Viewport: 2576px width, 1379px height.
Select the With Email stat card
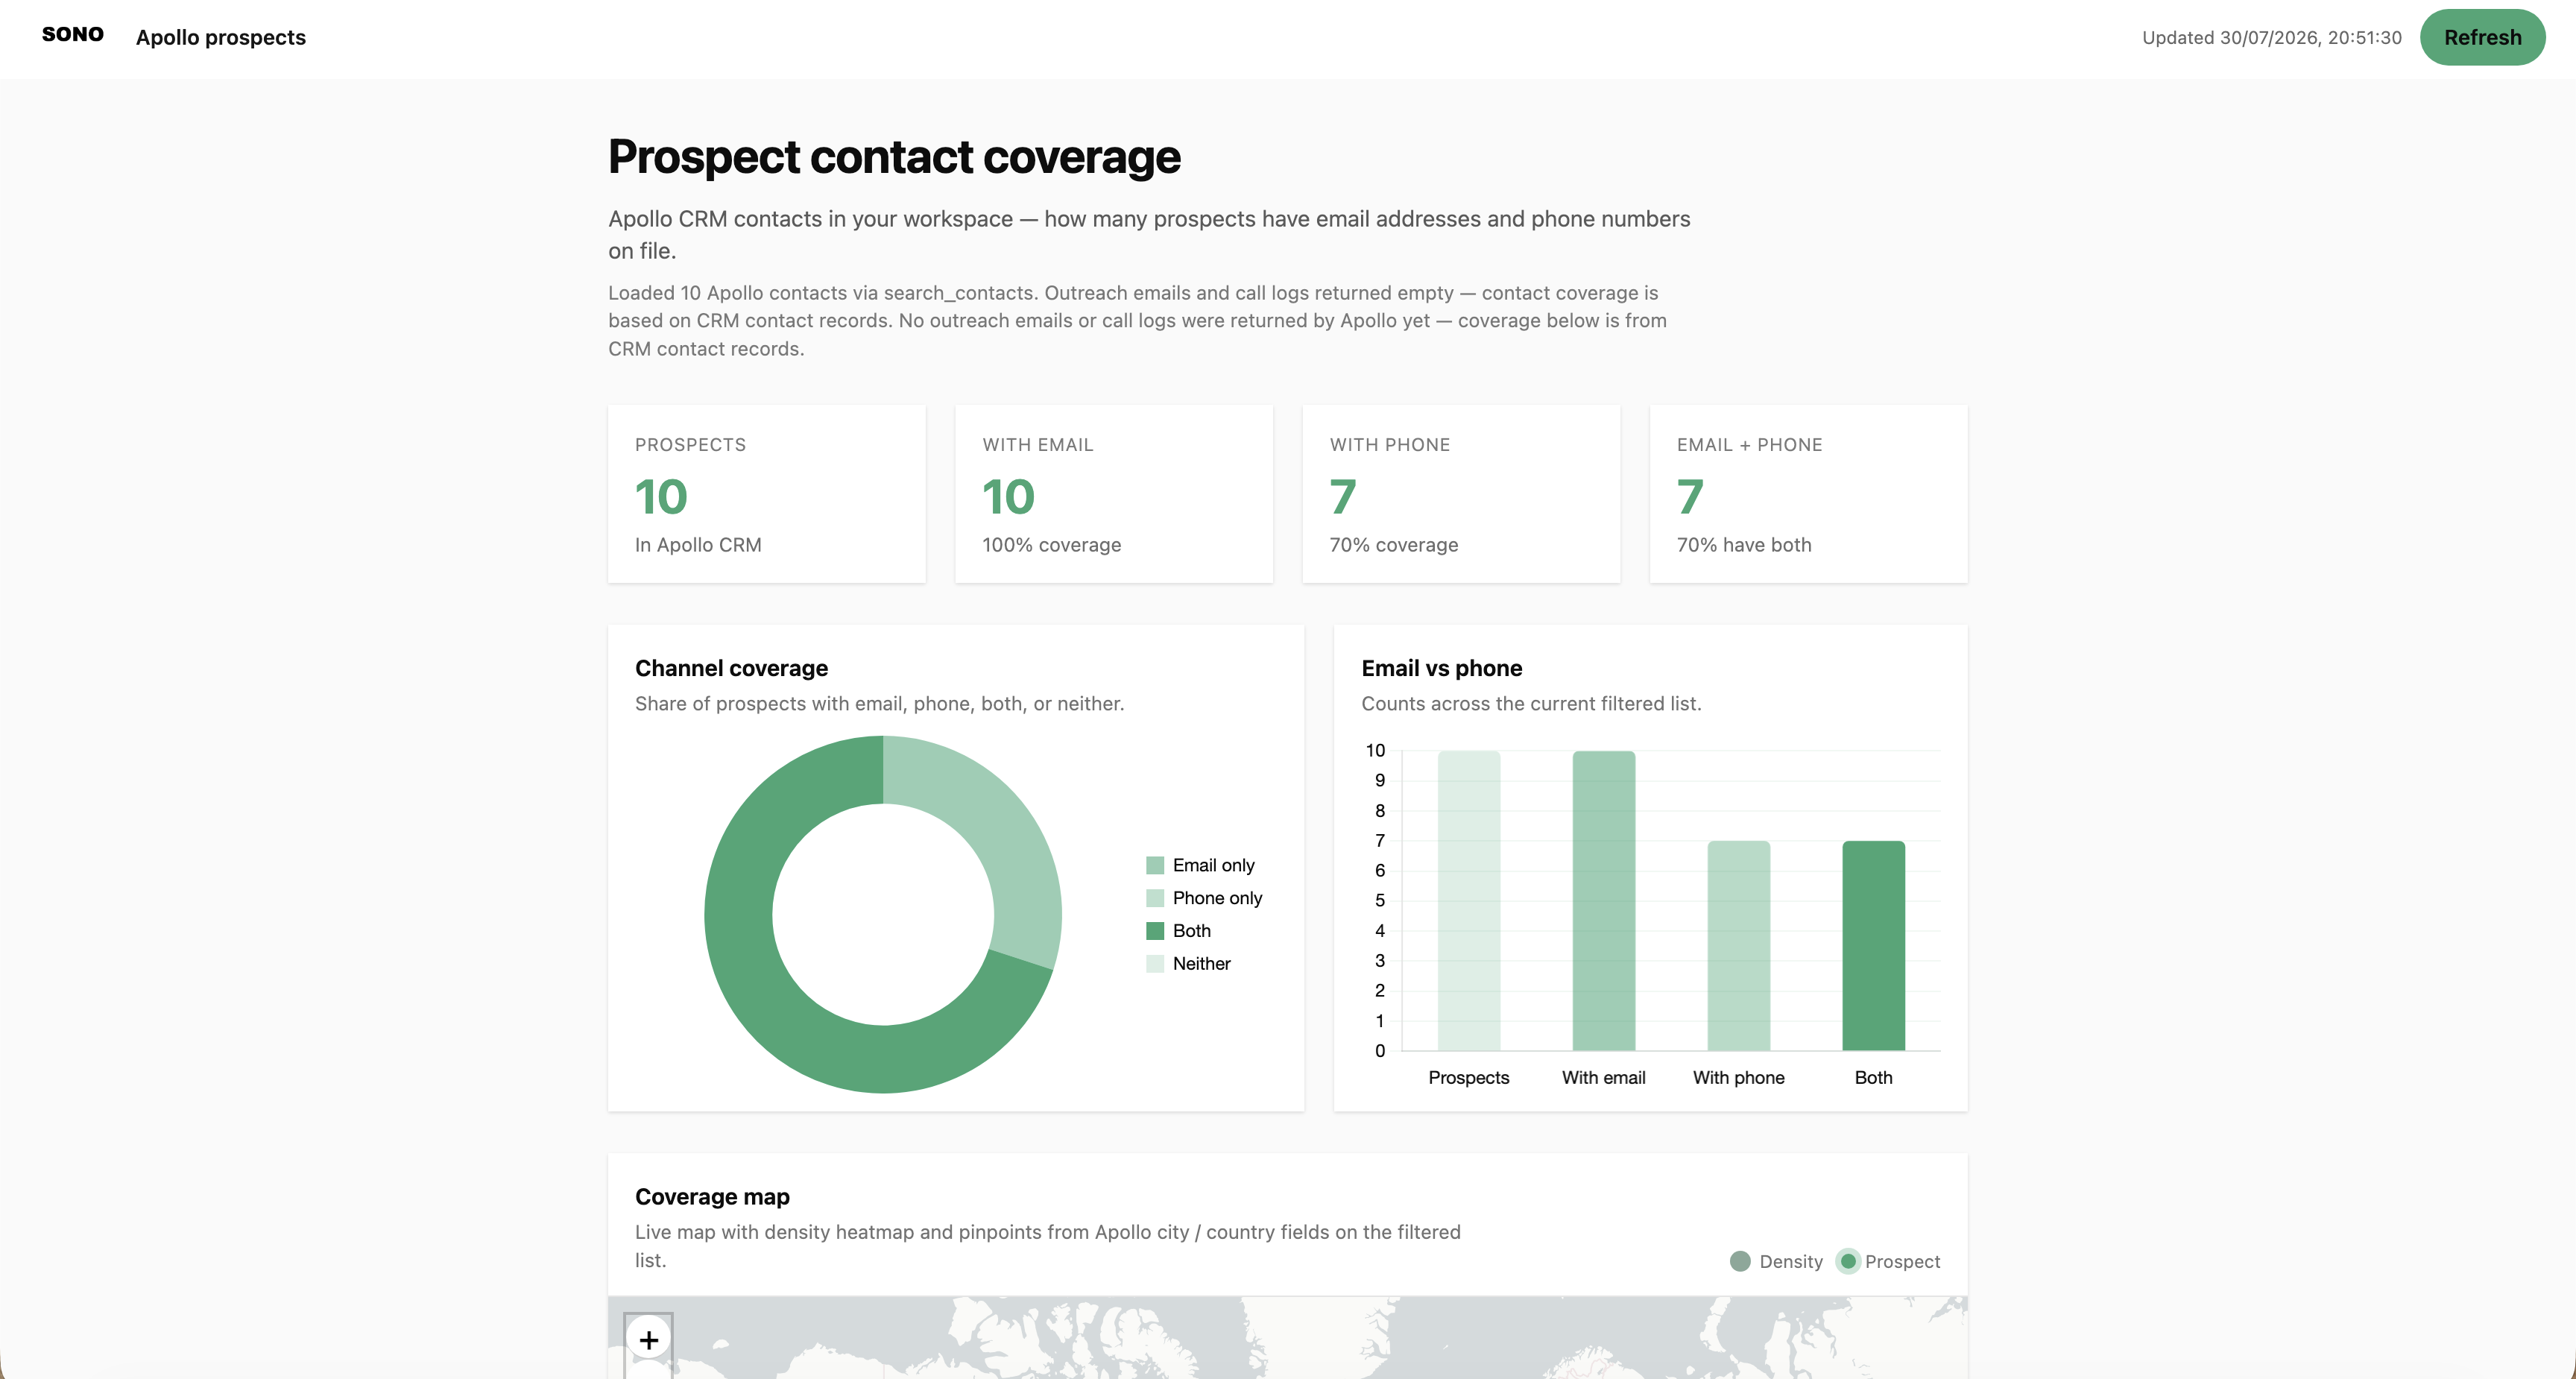[1114, 494]
